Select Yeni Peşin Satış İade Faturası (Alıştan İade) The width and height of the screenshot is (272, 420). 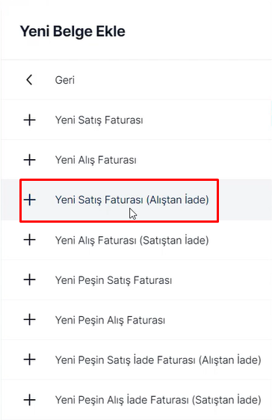158,360
